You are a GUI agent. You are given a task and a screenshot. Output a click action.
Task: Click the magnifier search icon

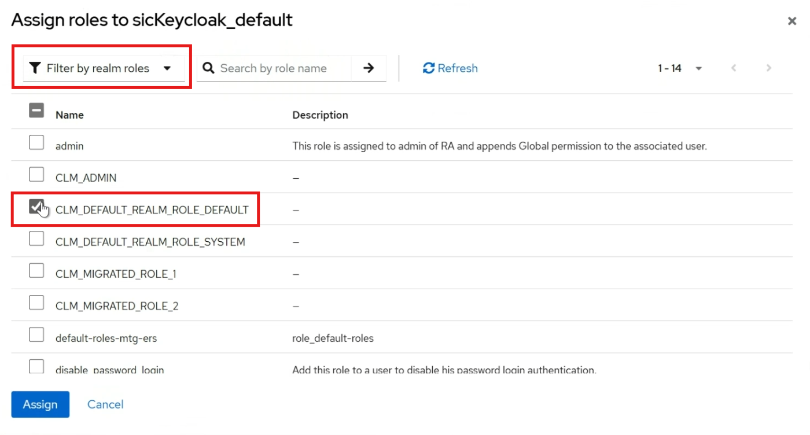click(x=208, y=68)
